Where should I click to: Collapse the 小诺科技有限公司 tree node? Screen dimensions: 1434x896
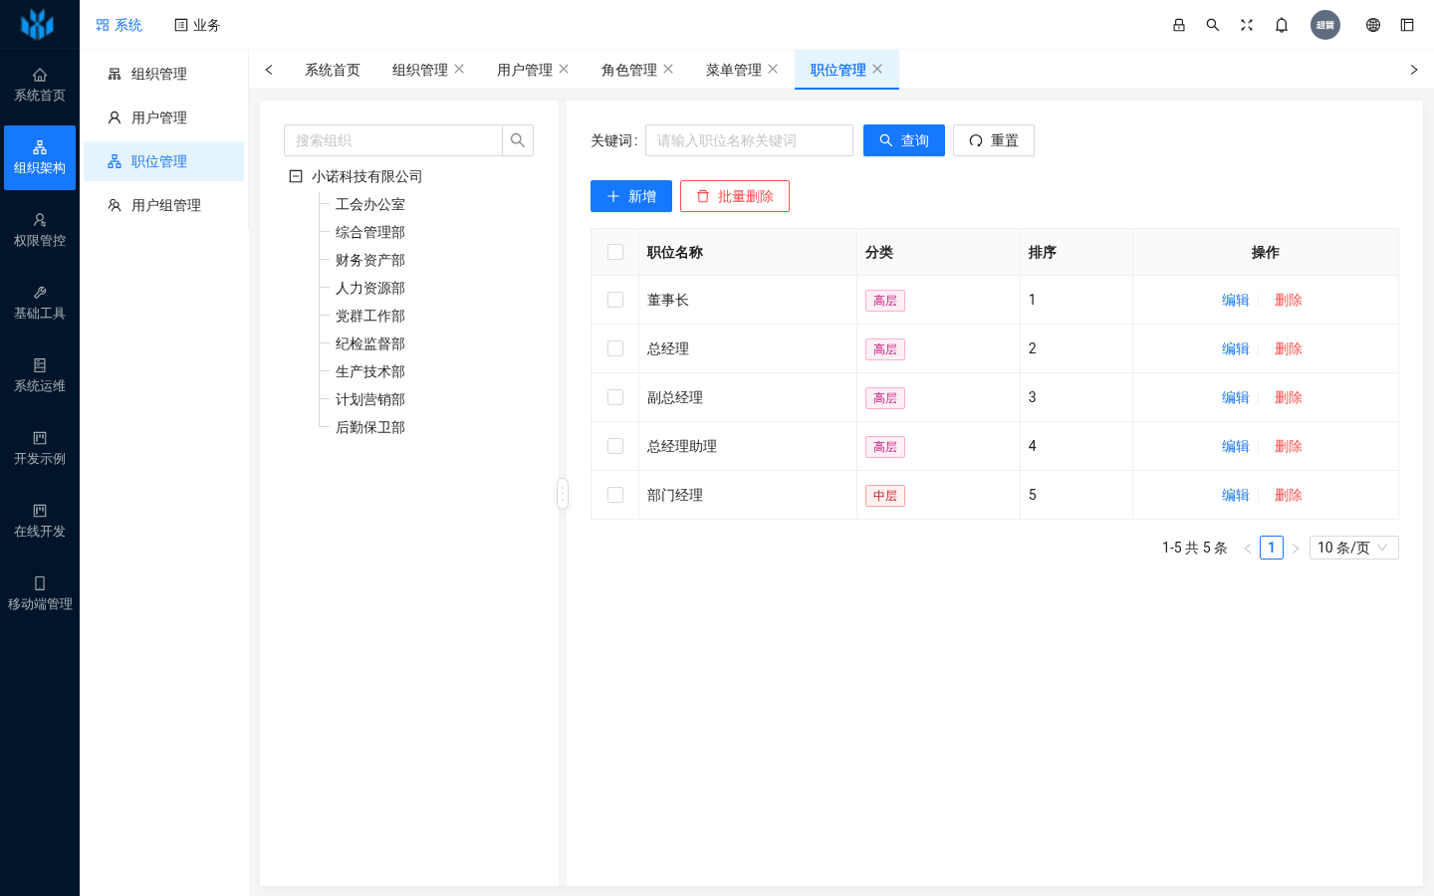[296, 176]
